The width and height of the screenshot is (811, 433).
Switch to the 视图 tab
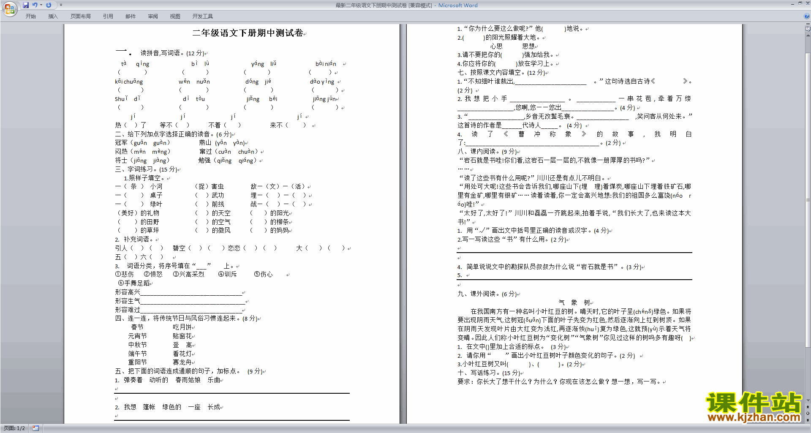[175, 16]
